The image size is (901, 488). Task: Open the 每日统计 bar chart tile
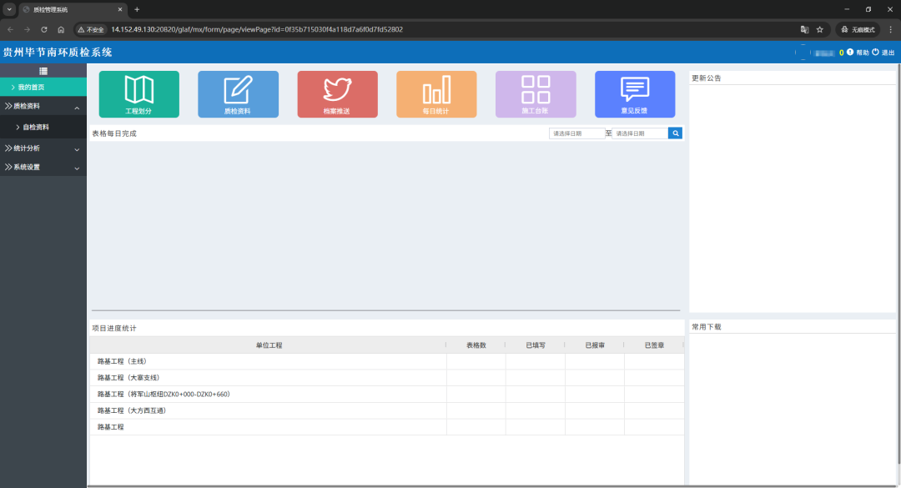point(436,94)
